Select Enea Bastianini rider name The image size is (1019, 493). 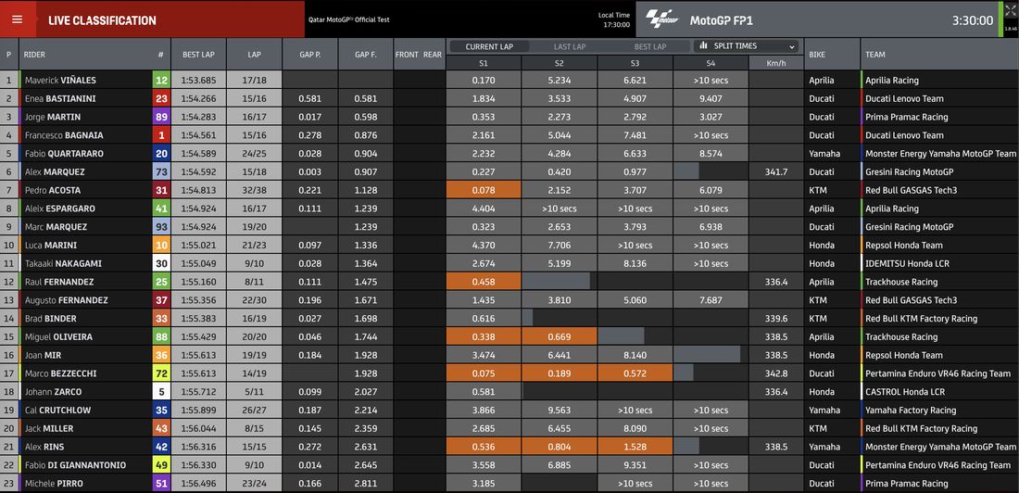(x=59, y=99)
